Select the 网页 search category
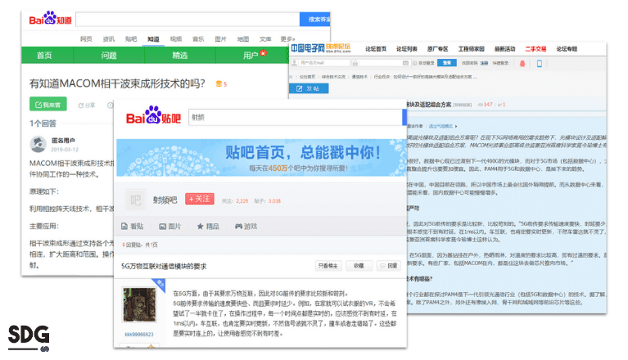The height and width of the screenshot is (360, 628). 86,38
